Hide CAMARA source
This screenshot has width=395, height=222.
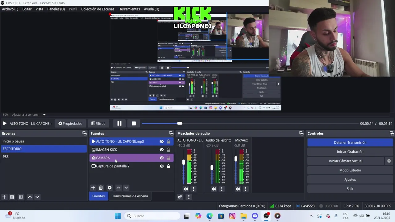[161, 158]
